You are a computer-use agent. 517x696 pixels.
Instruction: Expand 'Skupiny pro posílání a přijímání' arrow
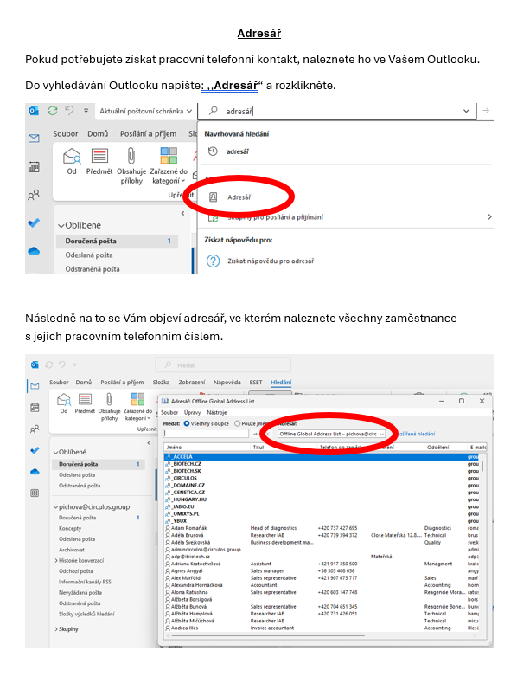(489, 217)
